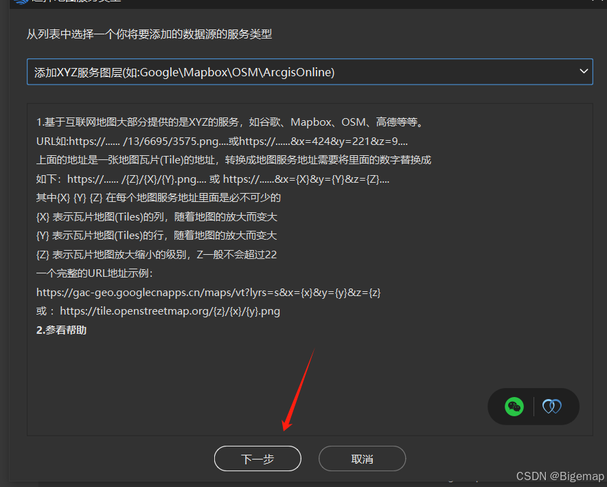Click the line starting URL如:https
The width and height of the screenshot is (607, 487).
pos(222,141)
